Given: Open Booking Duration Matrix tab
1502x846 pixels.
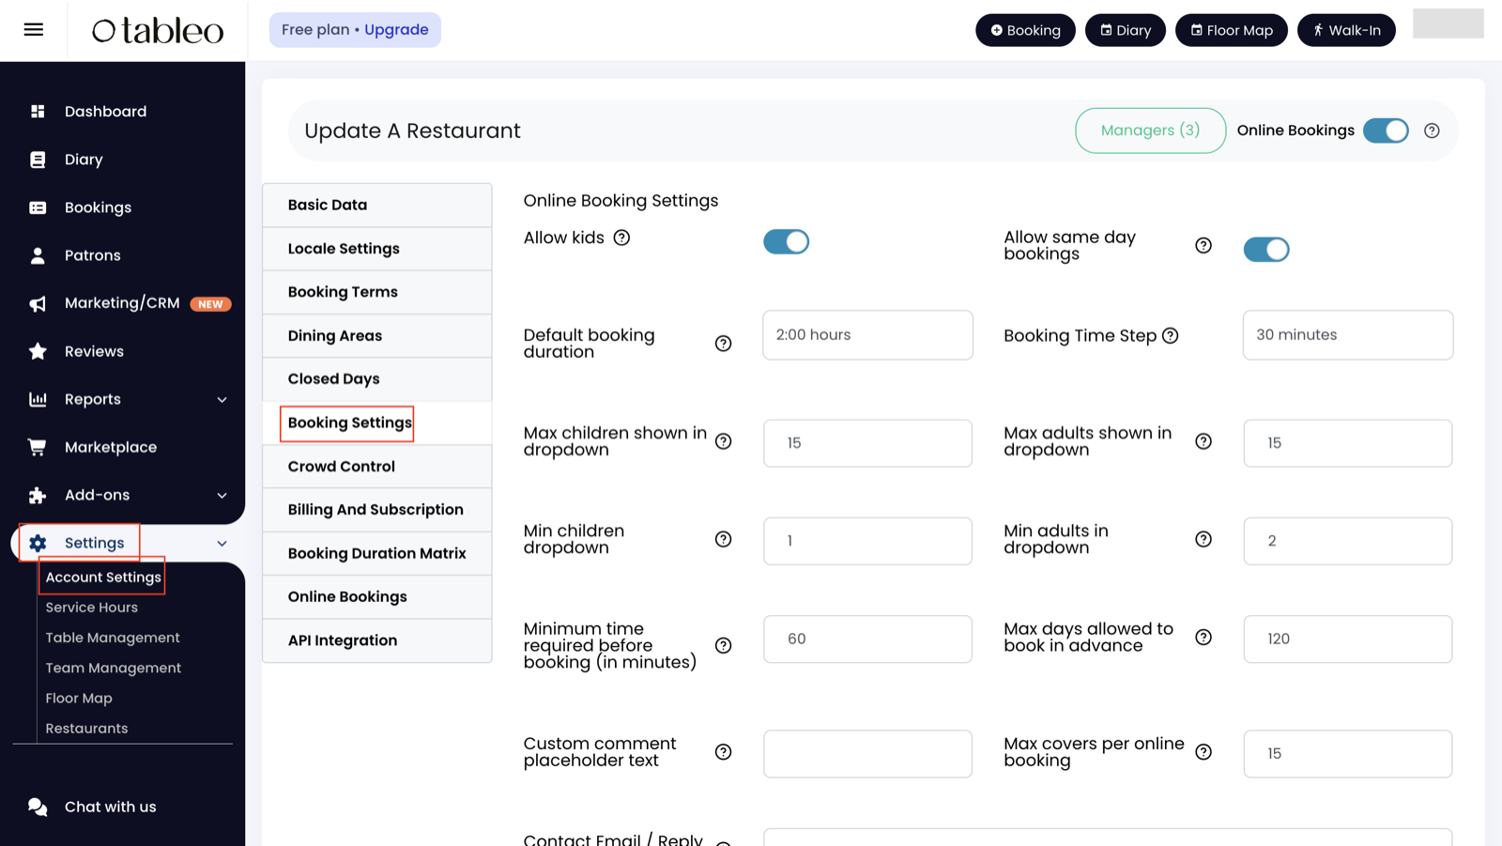Looking at the screenshot, I should pos(377,553).
